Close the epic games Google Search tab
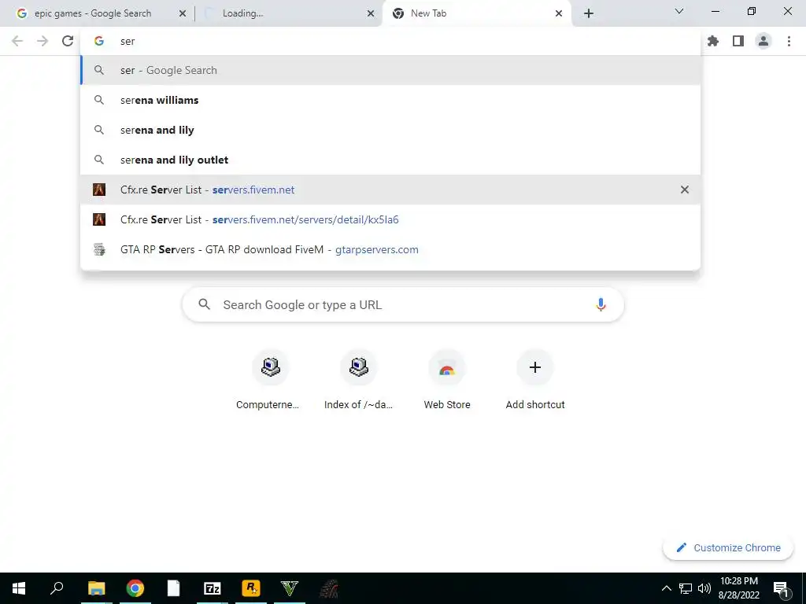Screen dimensions: 806x604 coord(183,14)
